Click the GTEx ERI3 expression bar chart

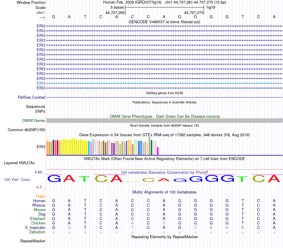[102, 146]
